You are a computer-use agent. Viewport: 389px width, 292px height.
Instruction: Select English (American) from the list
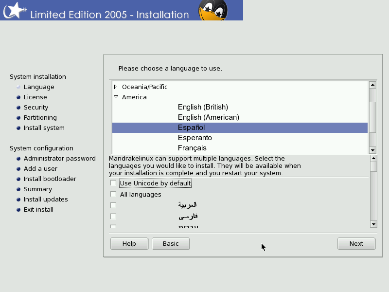[209, 117]
